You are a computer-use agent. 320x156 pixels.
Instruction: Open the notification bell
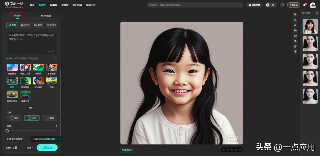click(304, 5)
